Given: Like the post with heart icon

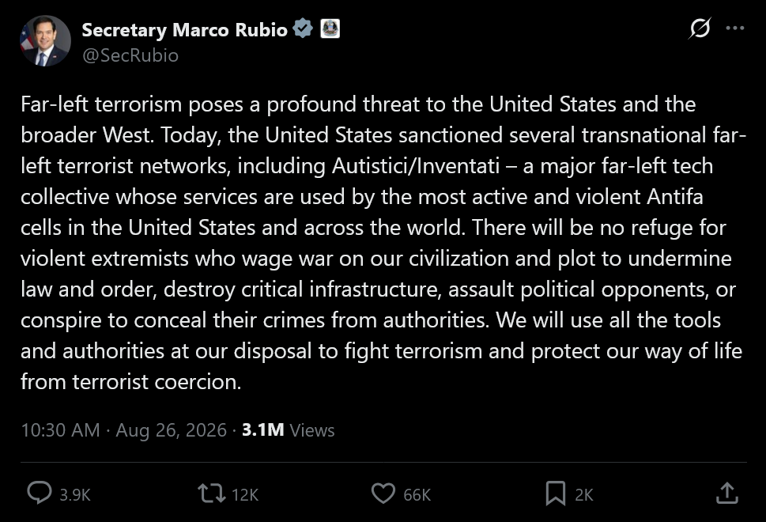Looking at the screenshot, I should (x=383, y=494).
